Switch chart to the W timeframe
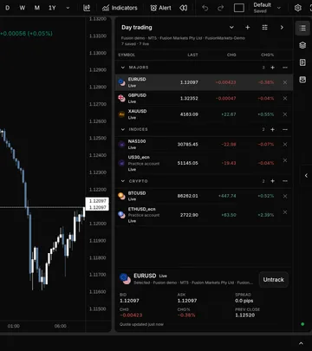The image size is (312, 351). click(23, 8)
